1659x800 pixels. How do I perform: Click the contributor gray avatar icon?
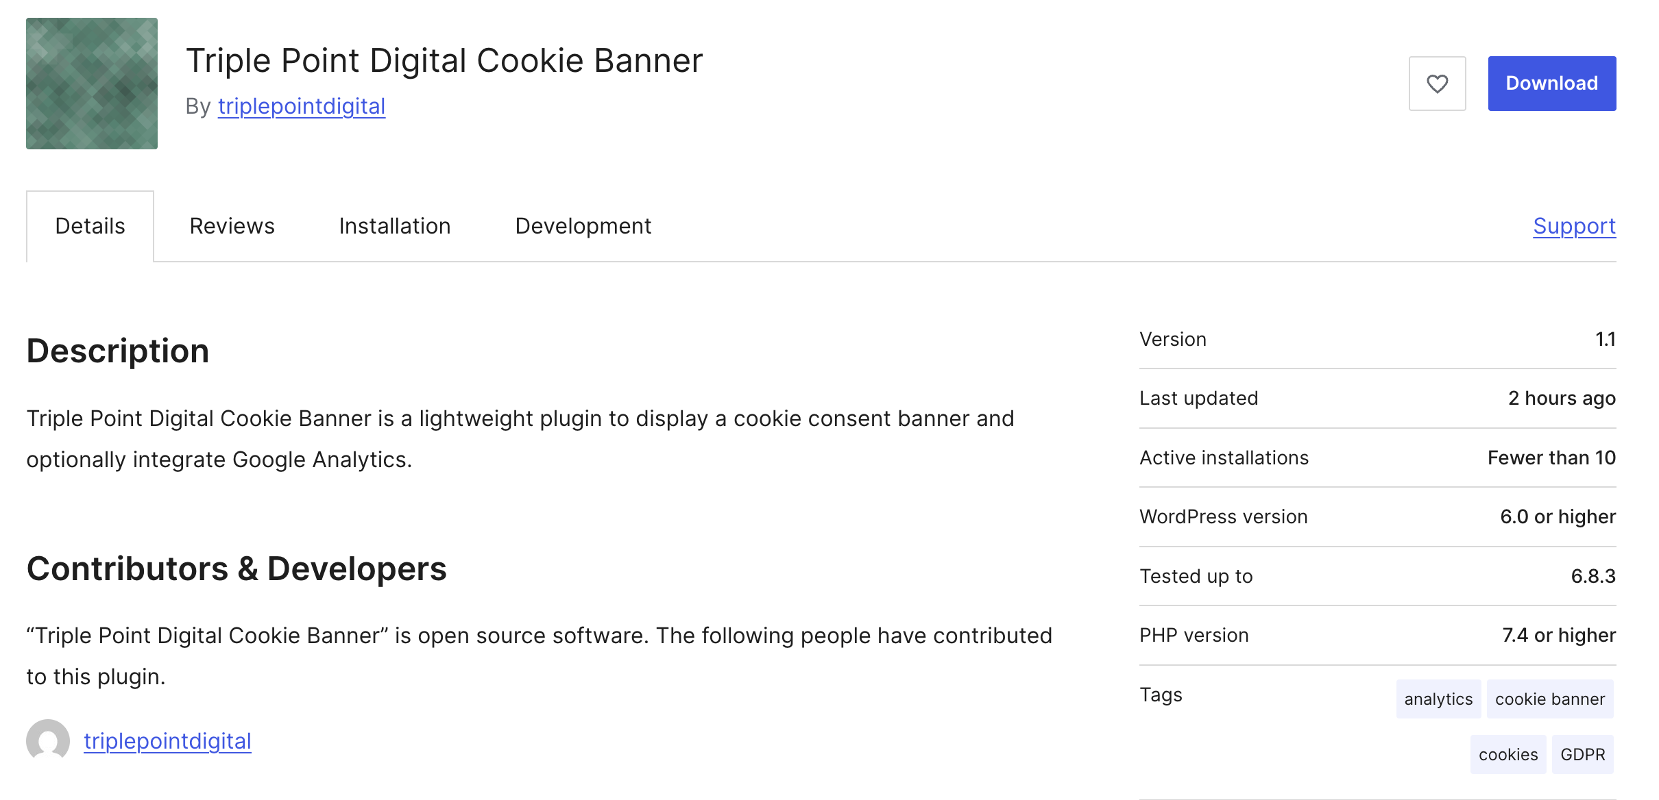(x=48, y=740)
